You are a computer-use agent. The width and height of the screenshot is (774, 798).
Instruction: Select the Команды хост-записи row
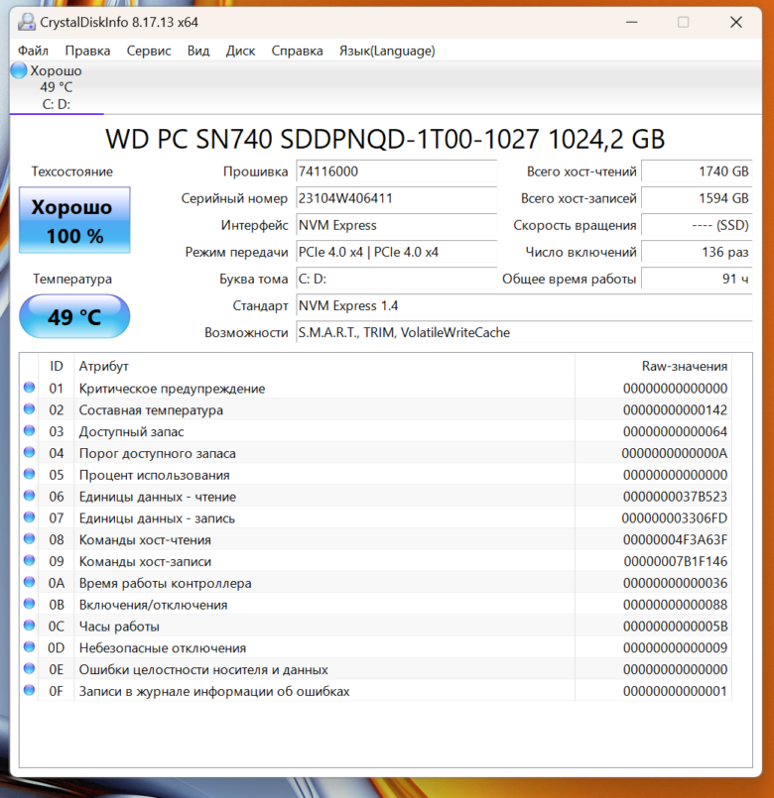pyautogui.click(x=375, y=561)
